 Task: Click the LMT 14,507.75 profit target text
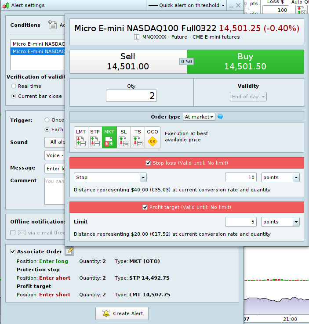(150, 295)
